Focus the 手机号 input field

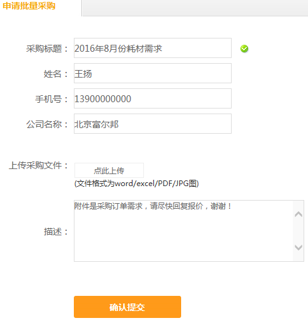pos(153,98)
